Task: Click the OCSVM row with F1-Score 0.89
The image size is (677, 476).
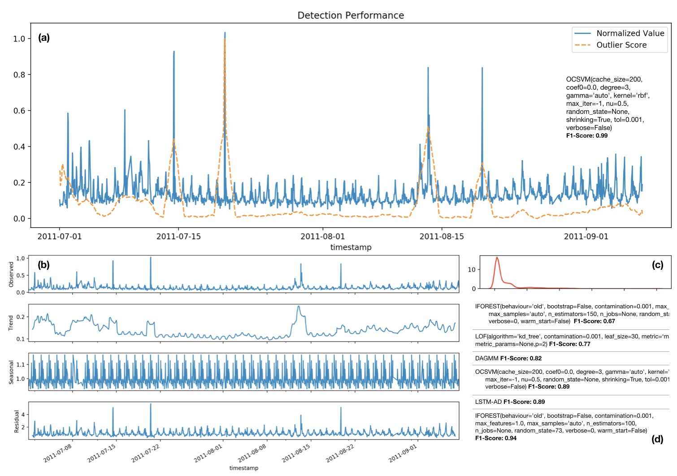Action: click(x=572, y=379)
